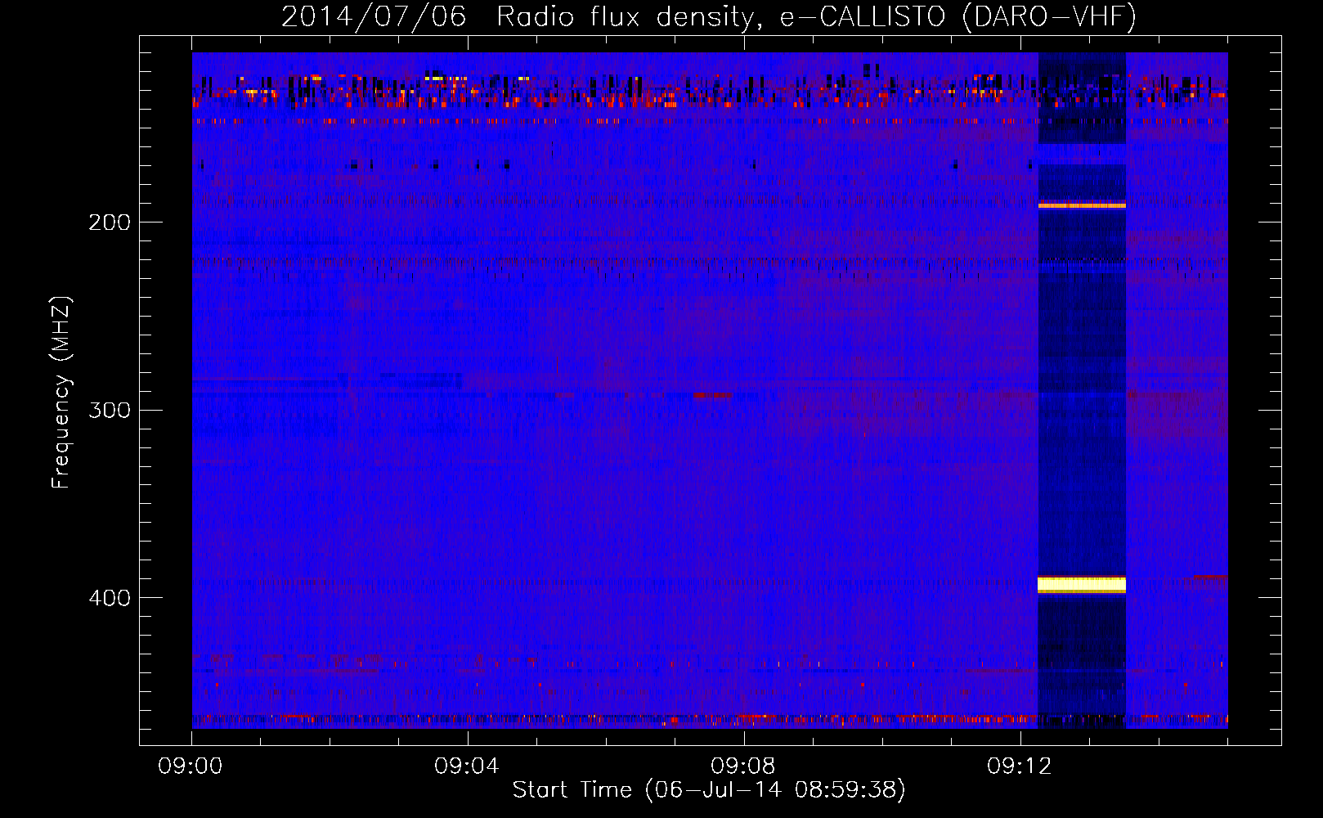The image size is (1323, 818).
Task: Click the plot title '2014/07/06 Radio flux density'
Action: click(709, 16)
